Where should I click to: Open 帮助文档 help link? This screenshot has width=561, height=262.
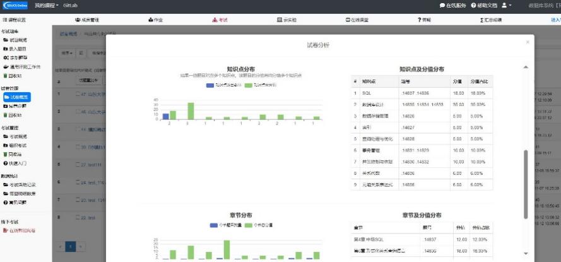pyautogui.click(x=483, y=5)
